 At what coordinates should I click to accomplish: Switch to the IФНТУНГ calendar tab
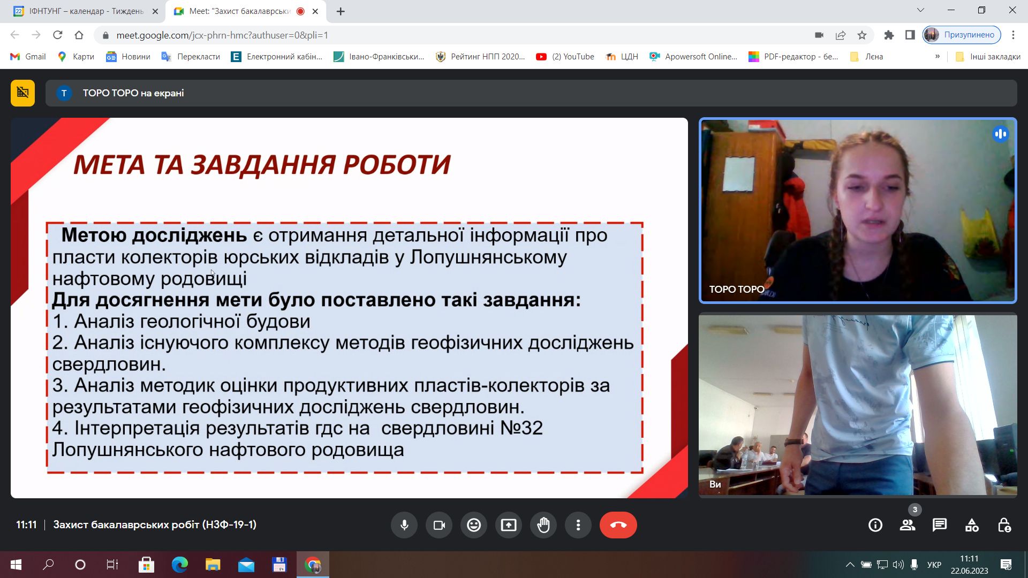pyautogui.click(x=80, y=11)
